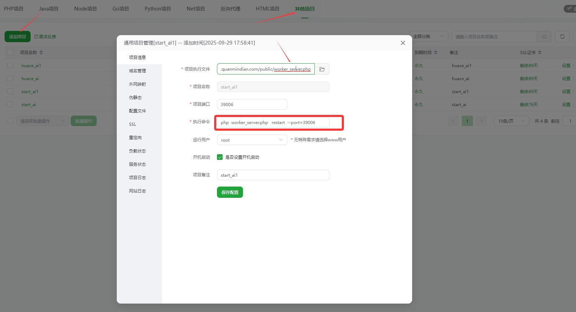Go to next page arrow
The image size is (576, 312).
pyautogui.click(x=481, y=121)
